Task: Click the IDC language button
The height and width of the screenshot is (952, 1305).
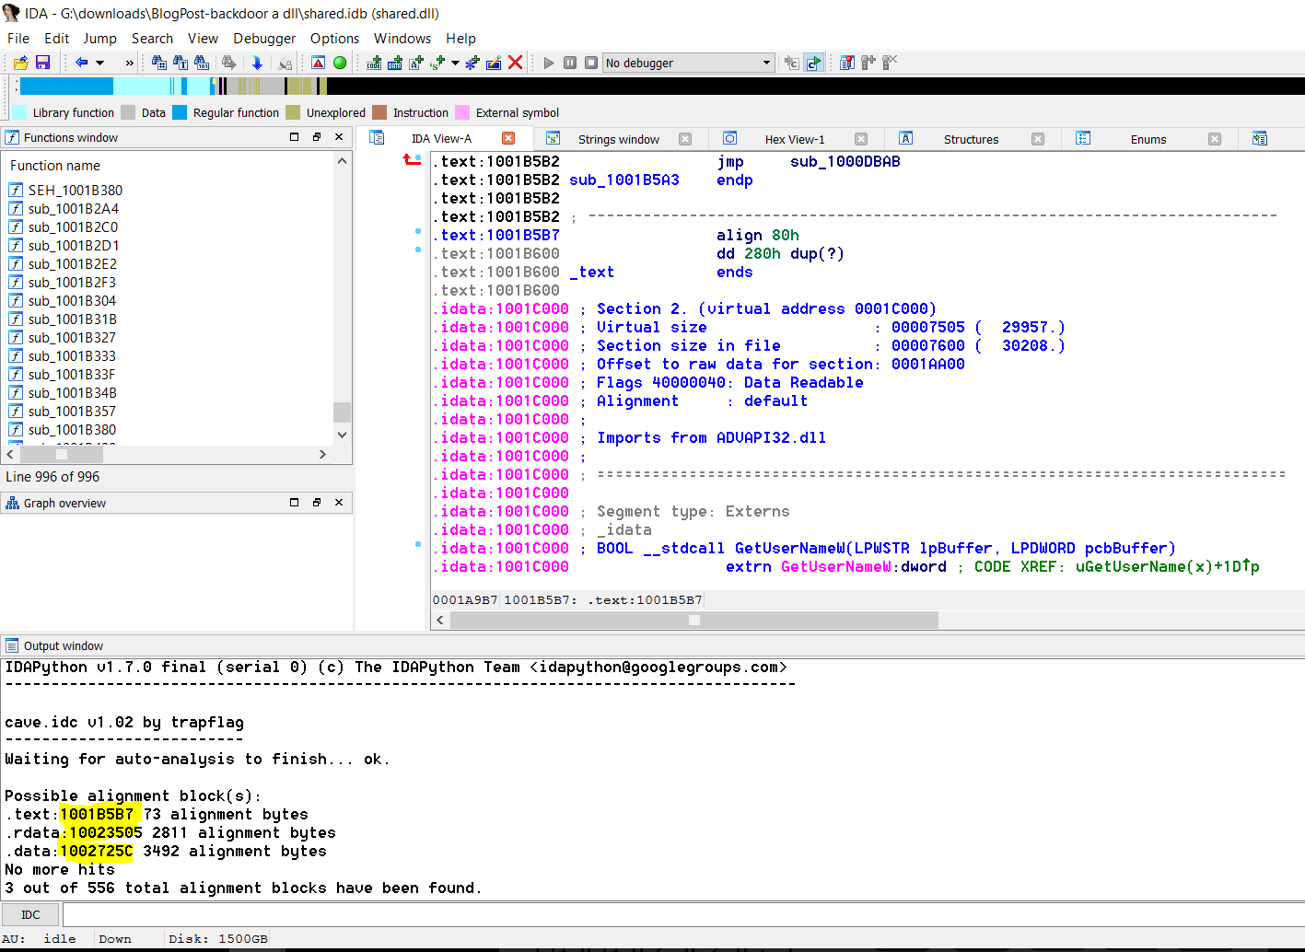Action: point(30,914)
